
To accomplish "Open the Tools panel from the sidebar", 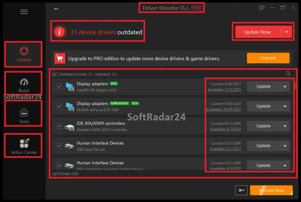I will click(x=24, y=114).
